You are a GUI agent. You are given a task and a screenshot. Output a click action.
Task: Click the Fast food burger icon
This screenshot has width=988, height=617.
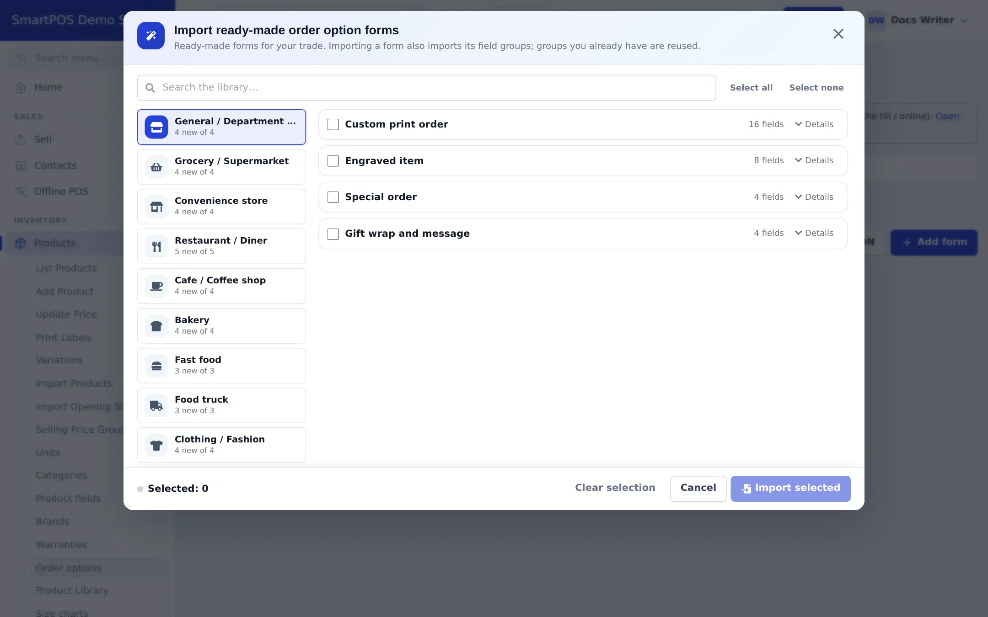coord(156,366)
